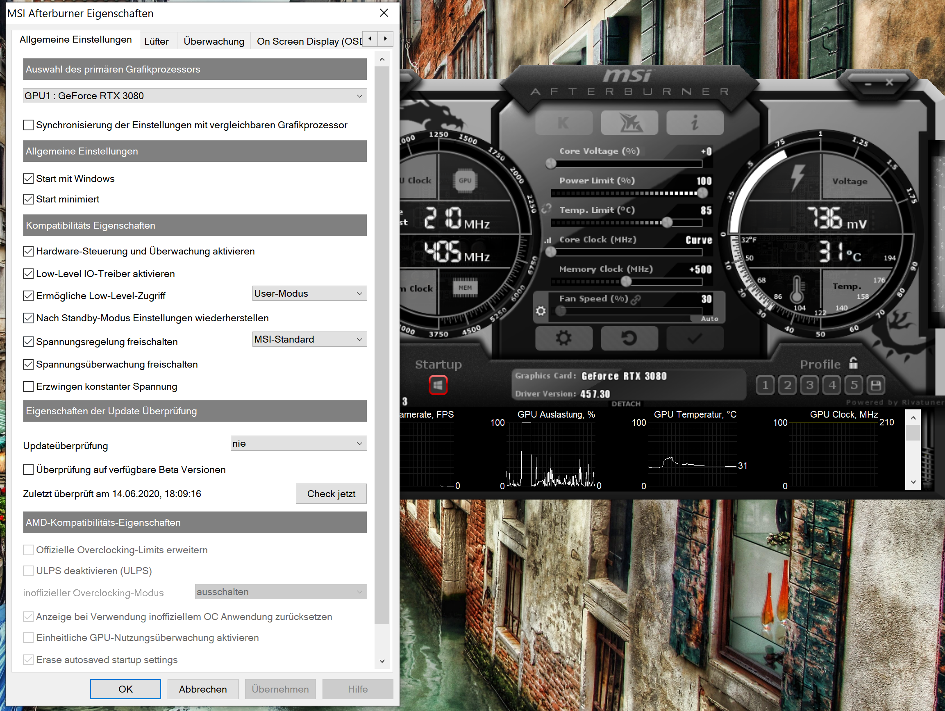The width and height of the screenshot is (945, 711).
Task: Open the GPU1 GeForce RTX 3080 dropdown
Action: [x=194, y=96]
